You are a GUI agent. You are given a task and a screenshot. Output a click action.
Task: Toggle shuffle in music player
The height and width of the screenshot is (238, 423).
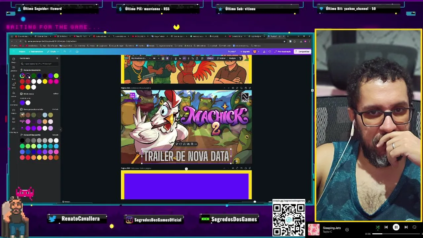tap(378, 227)
